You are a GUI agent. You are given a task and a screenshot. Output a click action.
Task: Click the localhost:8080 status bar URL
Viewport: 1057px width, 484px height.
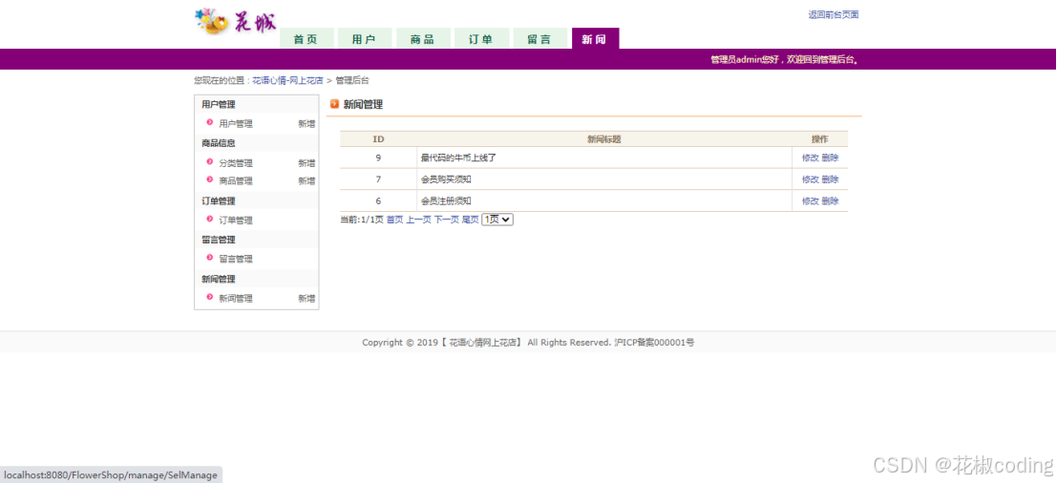pyautogui.click(x=111, y=475)
